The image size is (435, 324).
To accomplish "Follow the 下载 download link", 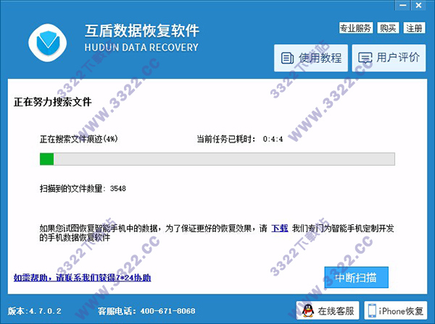I will [280, 229].
